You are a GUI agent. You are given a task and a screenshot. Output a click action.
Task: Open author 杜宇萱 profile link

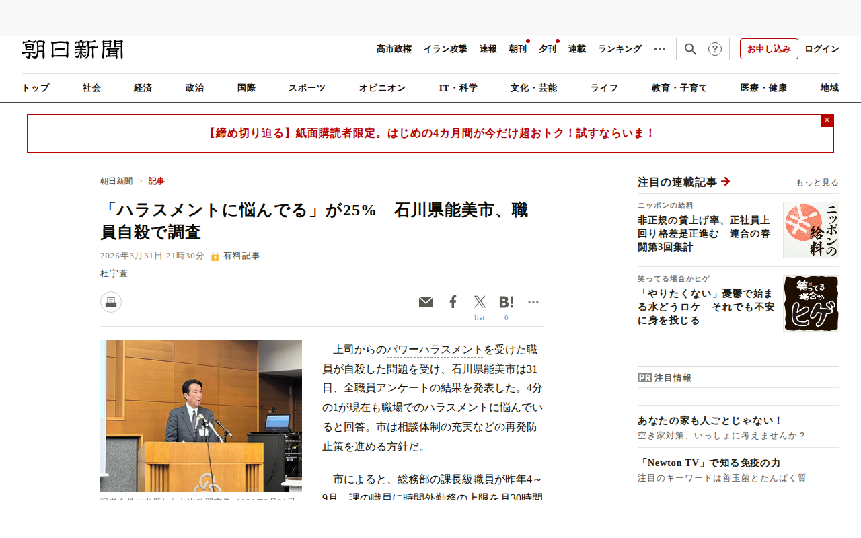(x=114, y=274)
